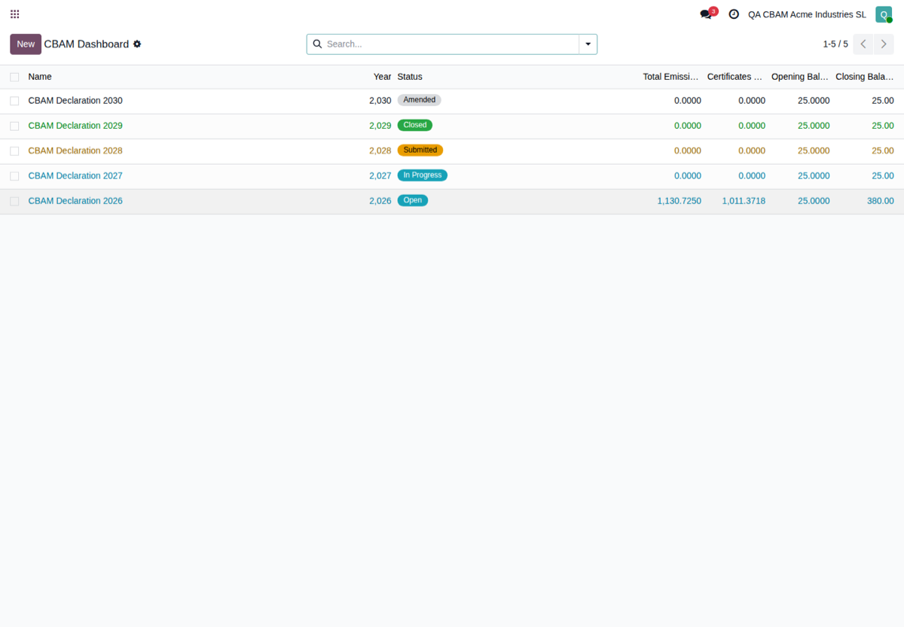Tick the CBAM Declaration 2027 checkbox
904x627 pixels.
pyautogui.click(x=14, y=176)
